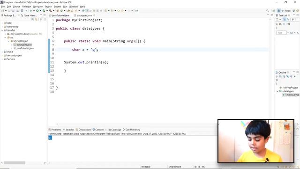Click the Debug bug toolbar icon

(31, 11)
